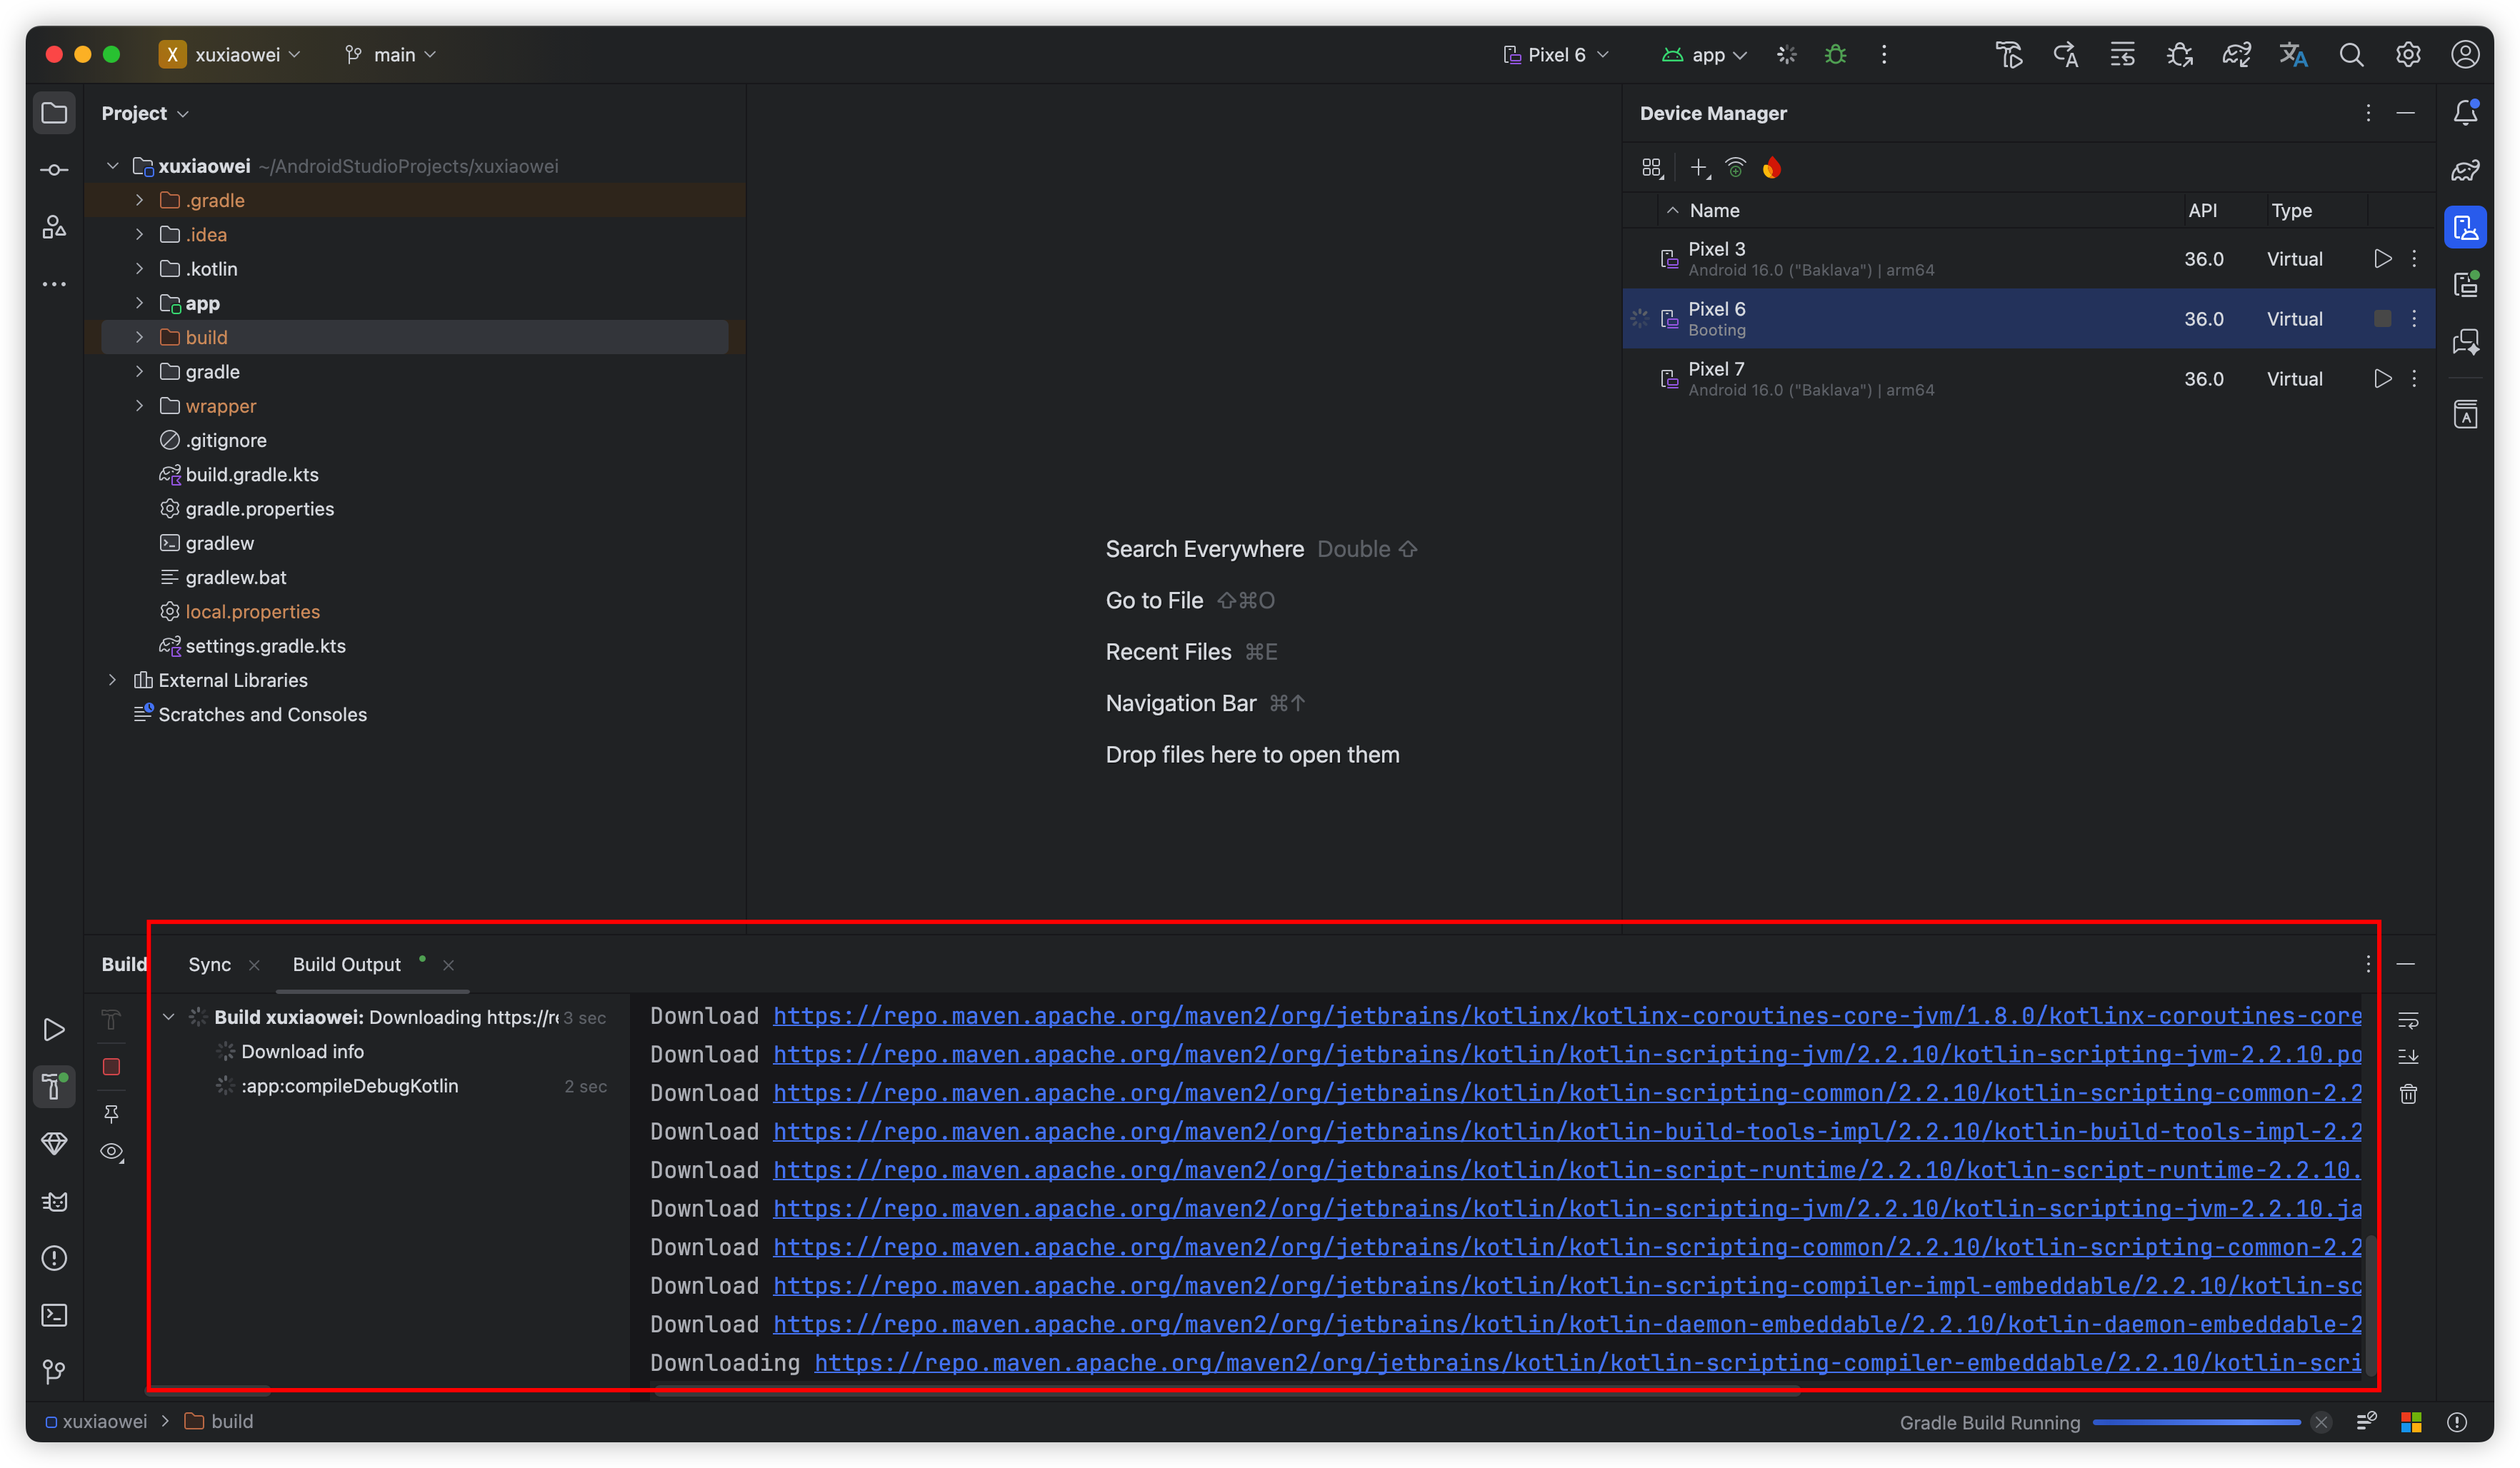
Task: Toggle the build view eye options
Action: [111, 1152]
